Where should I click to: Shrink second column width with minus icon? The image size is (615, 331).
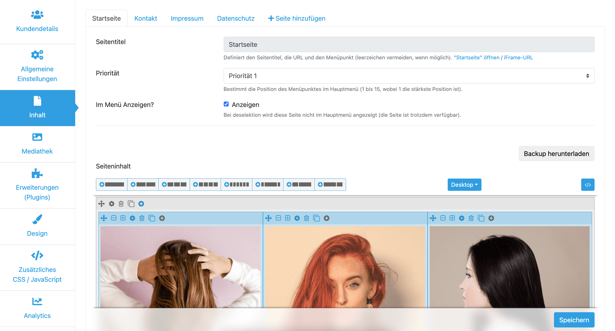pos(278,218)
